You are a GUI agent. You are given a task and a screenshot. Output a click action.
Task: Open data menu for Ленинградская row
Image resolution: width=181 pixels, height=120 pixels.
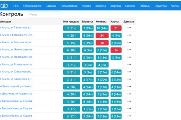coord(129,50)
